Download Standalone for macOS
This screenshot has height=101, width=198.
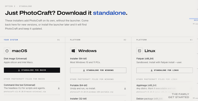(32, 70)
